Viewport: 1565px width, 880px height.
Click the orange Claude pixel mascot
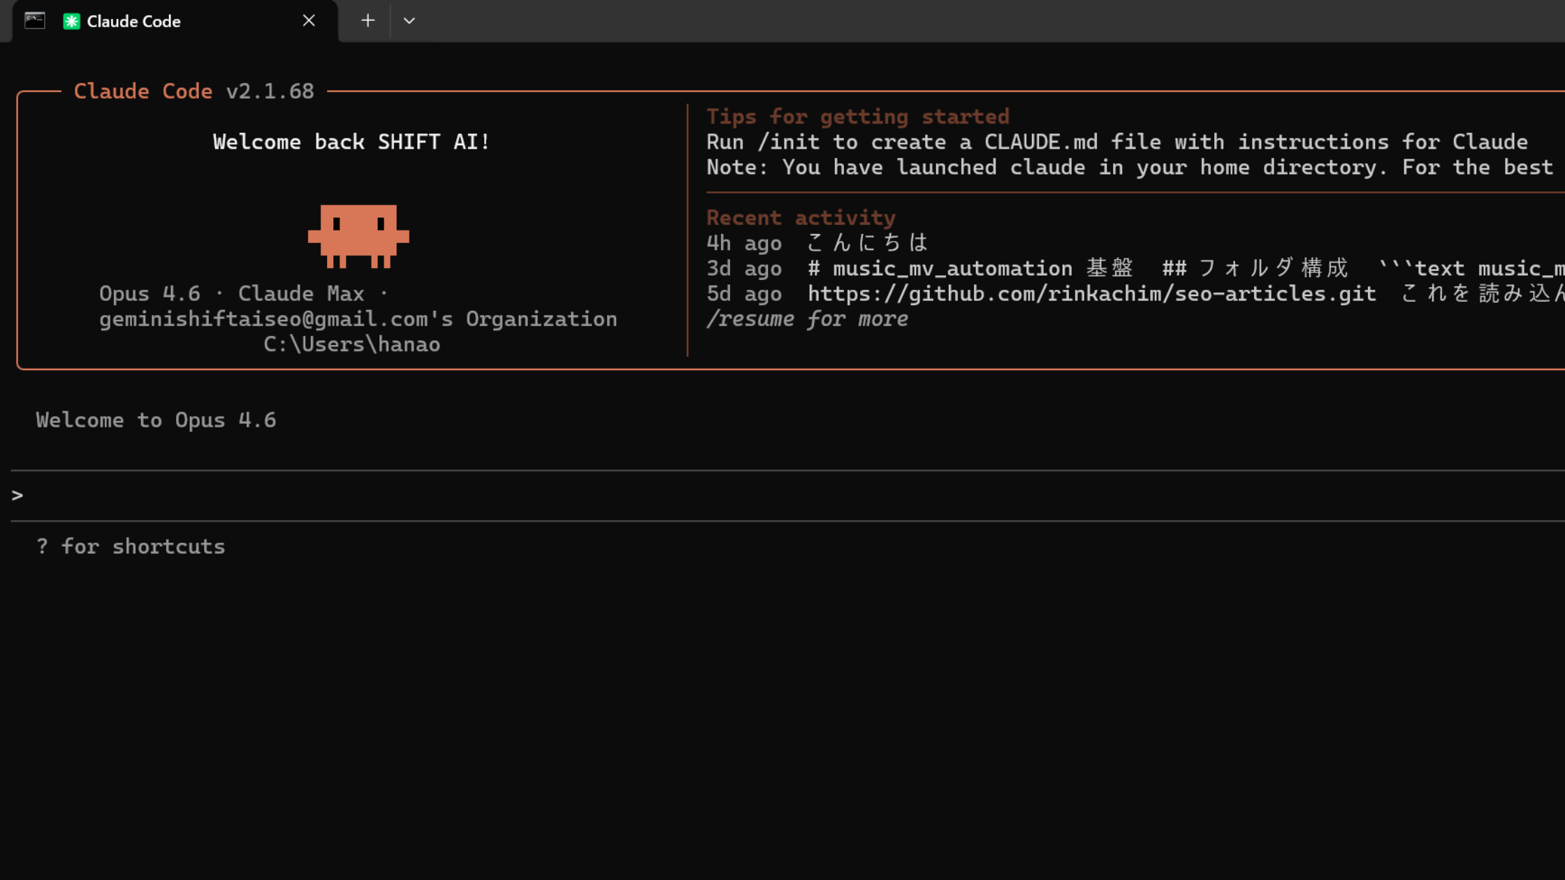click(x=358, y=235)
